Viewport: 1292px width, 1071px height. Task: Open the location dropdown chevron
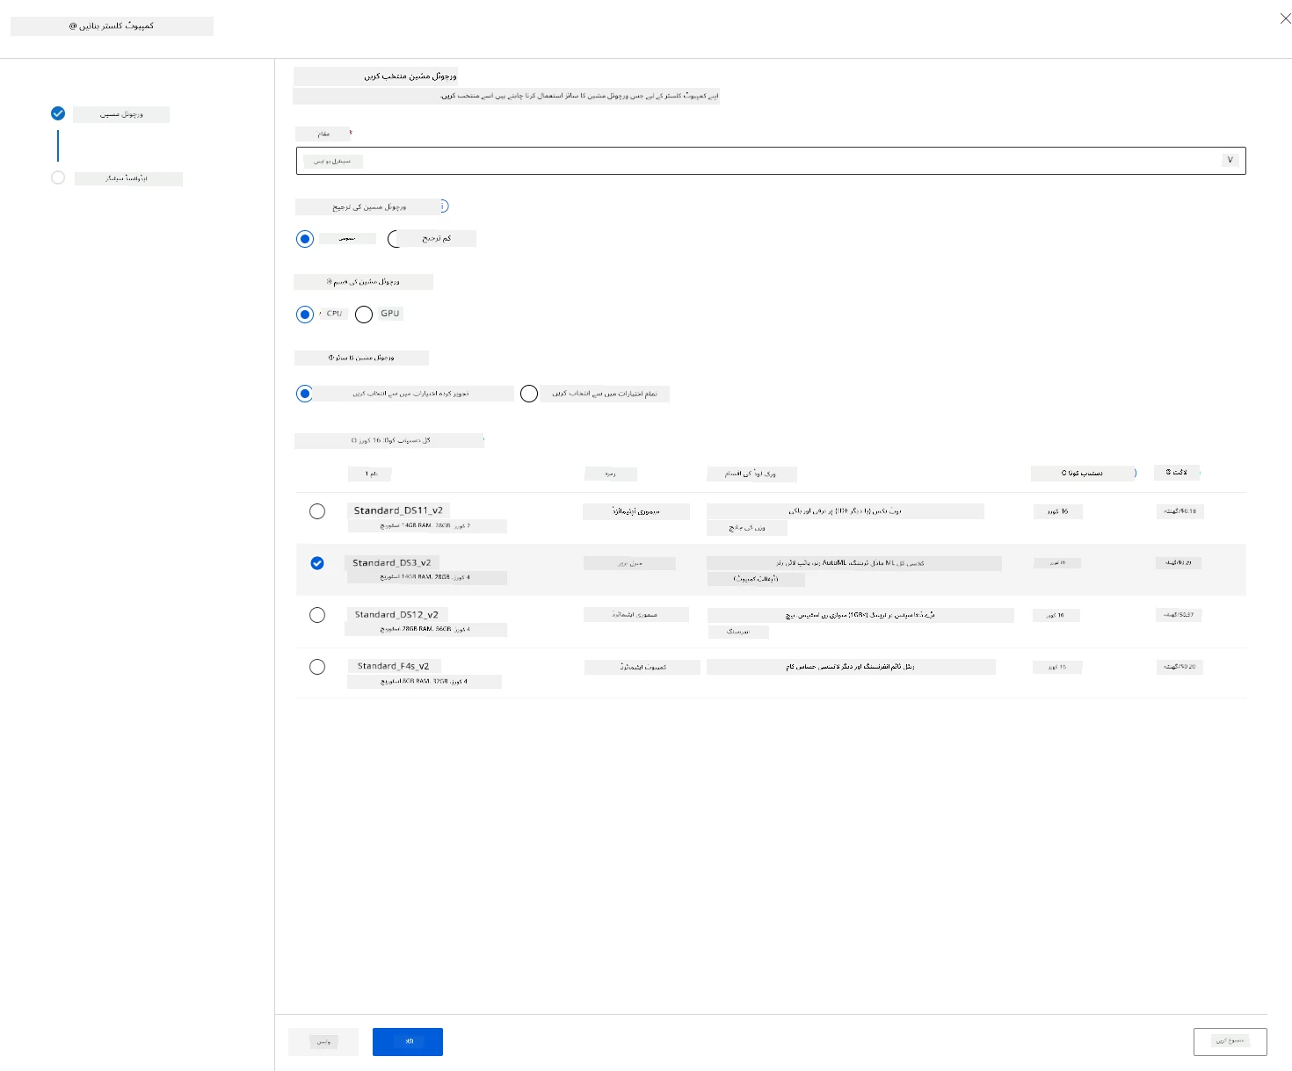tap(1230, 160)
